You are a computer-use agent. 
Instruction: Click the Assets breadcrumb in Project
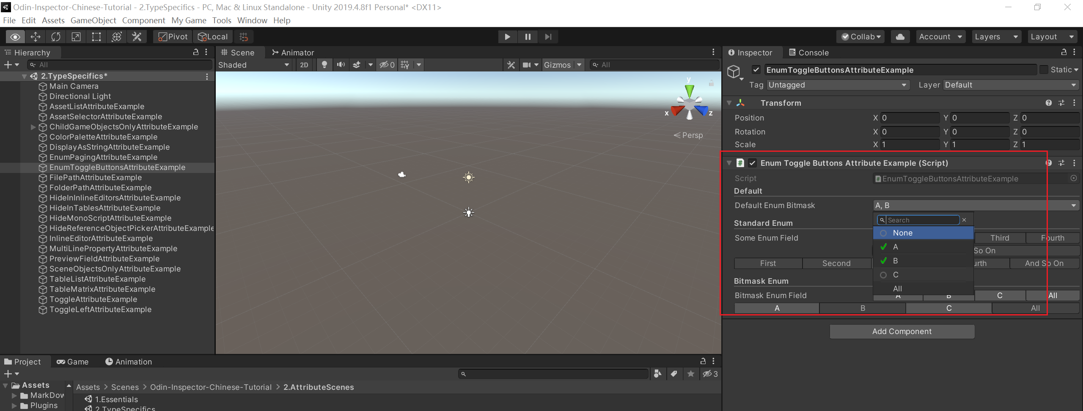[88, 387]
